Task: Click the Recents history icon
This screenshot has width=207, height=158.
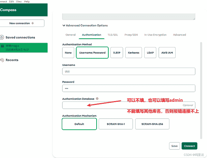Action: (x=2, y=60)
